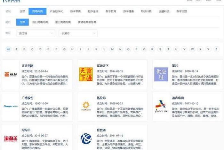Screen dimensions: 224x150
Task: Click the founding date 2013-01-24
Action: pyautogui.click(x=41, y=71)
